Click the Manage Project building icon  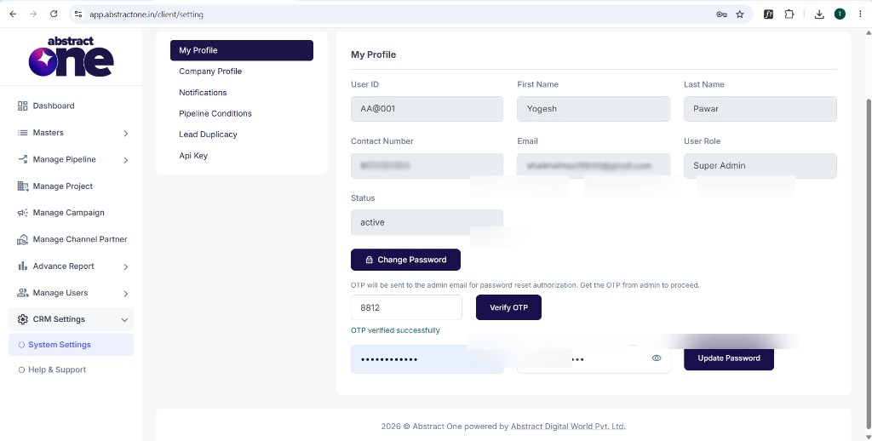[23, 186]
